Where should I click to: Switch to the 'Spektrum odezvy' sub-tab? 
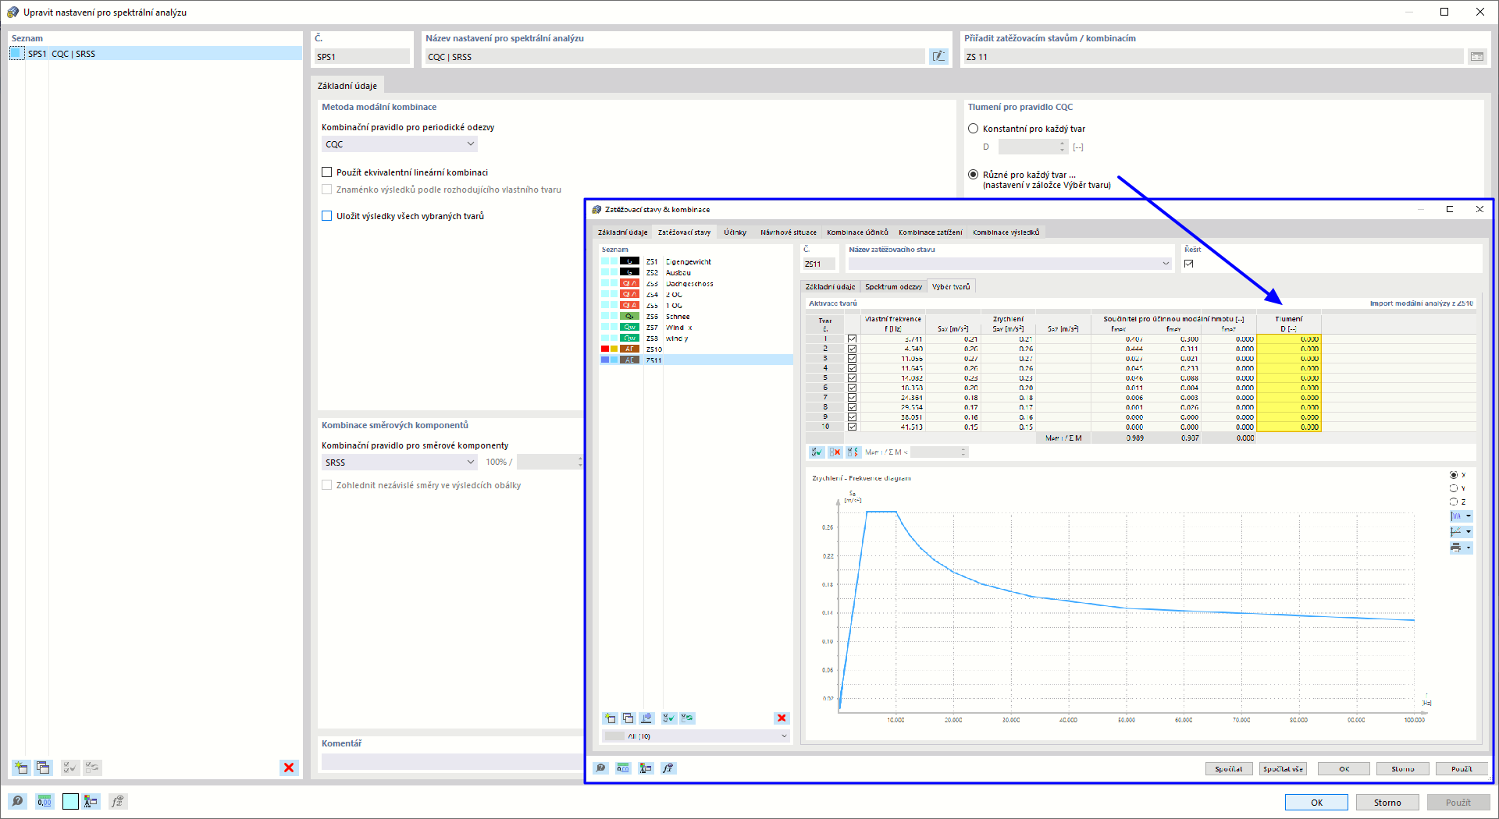(x=893, y=287)
